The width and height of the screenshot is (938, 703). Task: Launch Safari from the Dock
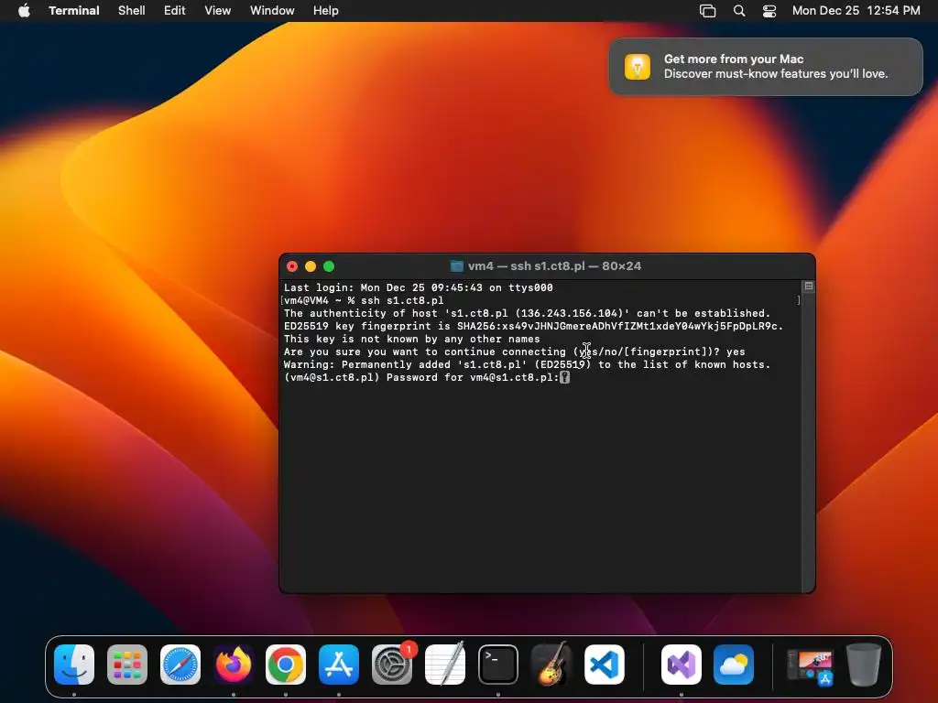pos(180,665)
